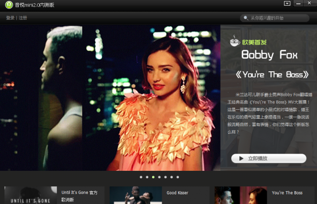Open the You're The Boss thumbnail

241,195
